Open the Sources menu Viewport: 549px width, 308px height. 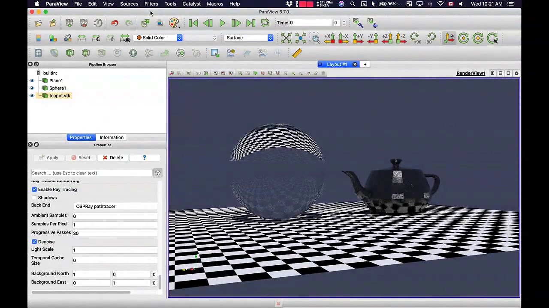129,4
